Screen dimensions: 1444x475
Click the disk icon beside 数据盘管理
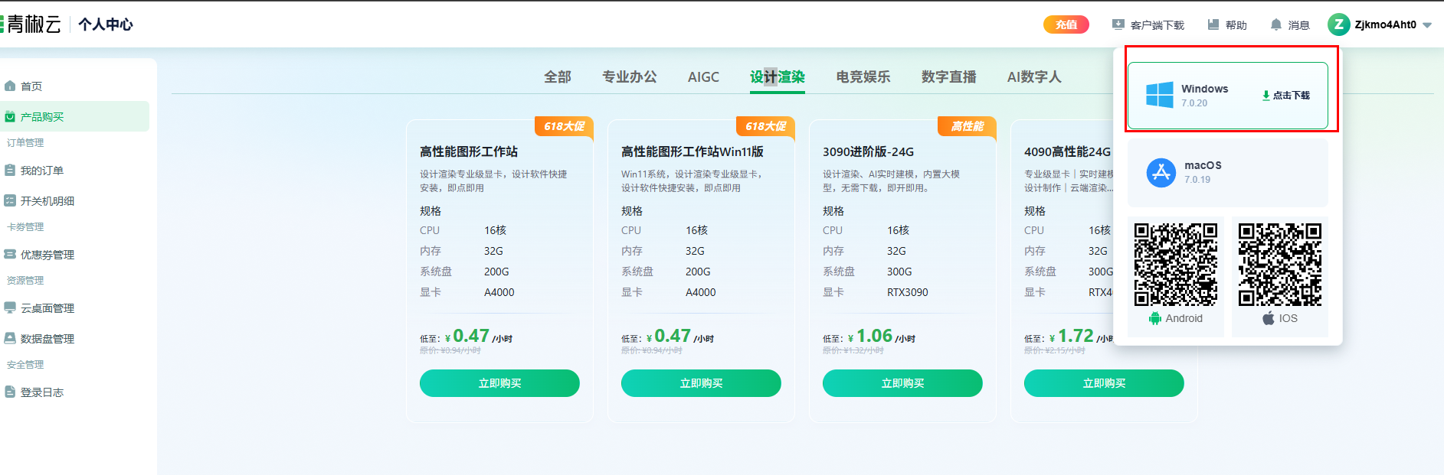point(10,339)
